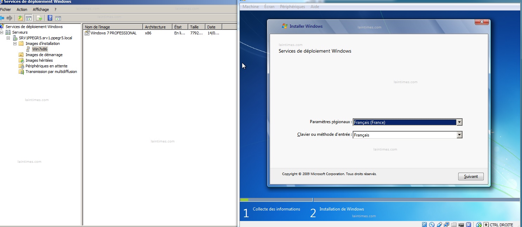
Task: Select Services de déploiement Windows root node
Action: coord(34,27)
